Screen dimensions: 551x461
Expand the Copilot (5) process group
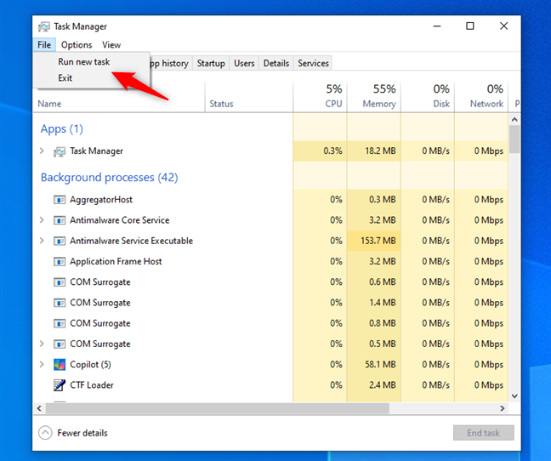tap(42, 364)
